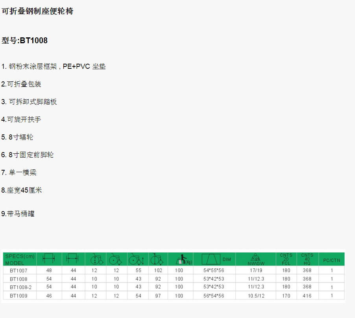Screen dimensions: 355x318
Task: Click the 11/12.3 cell in BT1008 row
Action: tap(256, 279)
